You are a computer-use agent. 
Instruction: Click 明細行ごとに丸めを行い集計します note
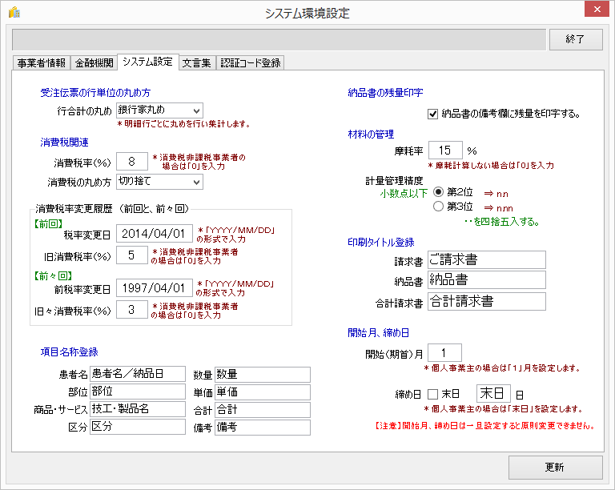[183, 124]
